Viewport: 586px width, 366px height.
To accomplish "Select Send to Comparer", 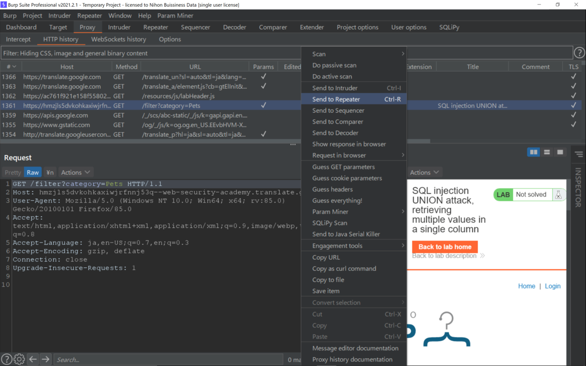I will pyautogui.click(x=354, y=122).
